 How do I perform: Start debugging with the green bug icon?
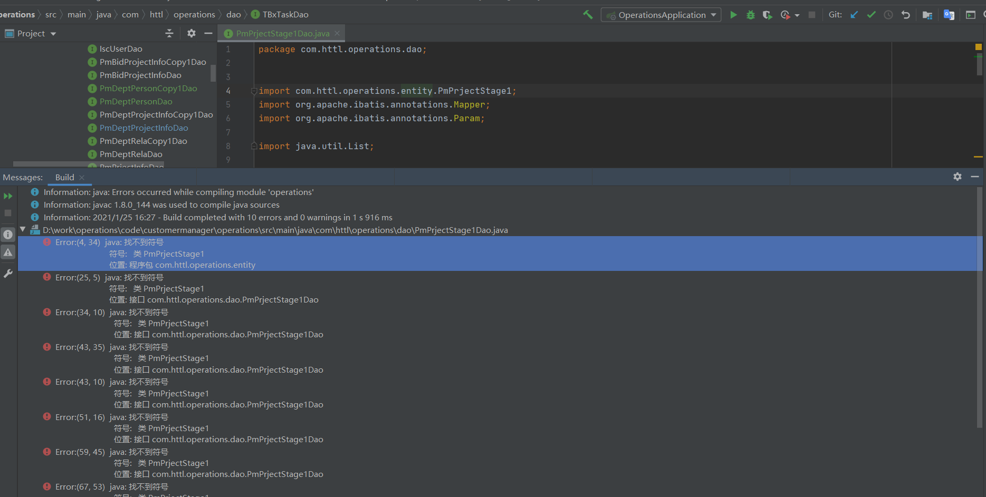751,15
